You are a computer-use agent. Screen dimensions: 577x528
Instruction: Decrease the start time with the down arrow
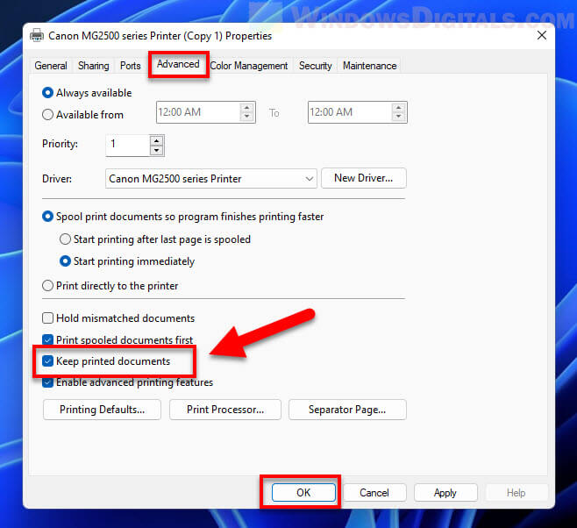(x=247, y=117)
